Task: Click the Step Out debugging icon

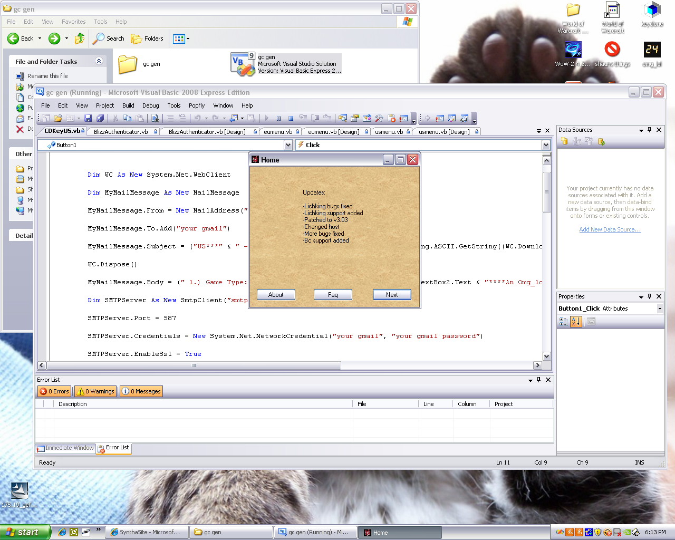Action: (328, 118)
